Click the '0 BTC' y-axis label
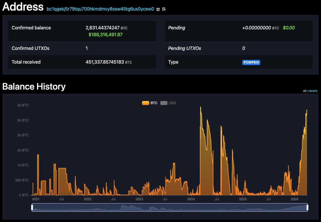The image size is (321, 222). (24, 195)
